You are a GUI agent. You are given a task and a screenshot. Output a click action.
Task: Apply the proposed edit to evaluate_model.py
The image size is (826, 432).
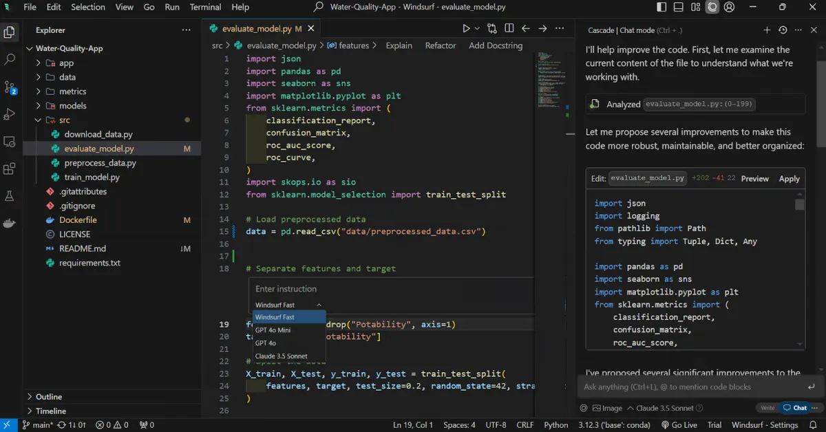click(x=790, y=178)
